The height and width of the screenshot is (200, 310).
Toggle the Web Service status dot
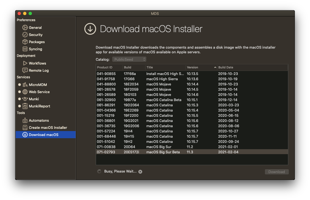[x=20, y=92]
